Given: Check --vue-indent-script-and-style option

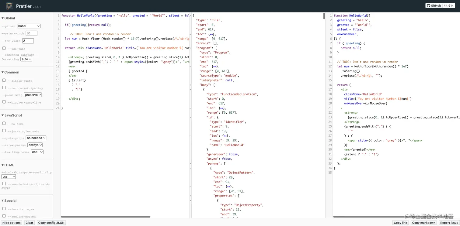Looking at the screenshot, I should (x=4, y=183).
